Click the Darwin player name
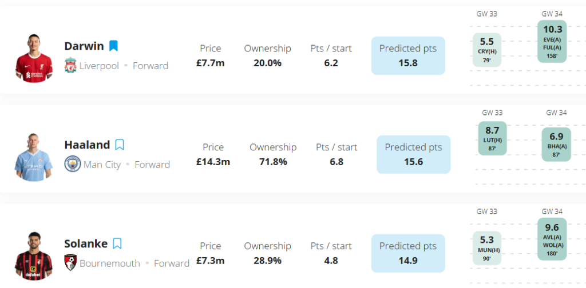Image resolution: width=586 pixels, height=288 pixels. click(84, 46)
